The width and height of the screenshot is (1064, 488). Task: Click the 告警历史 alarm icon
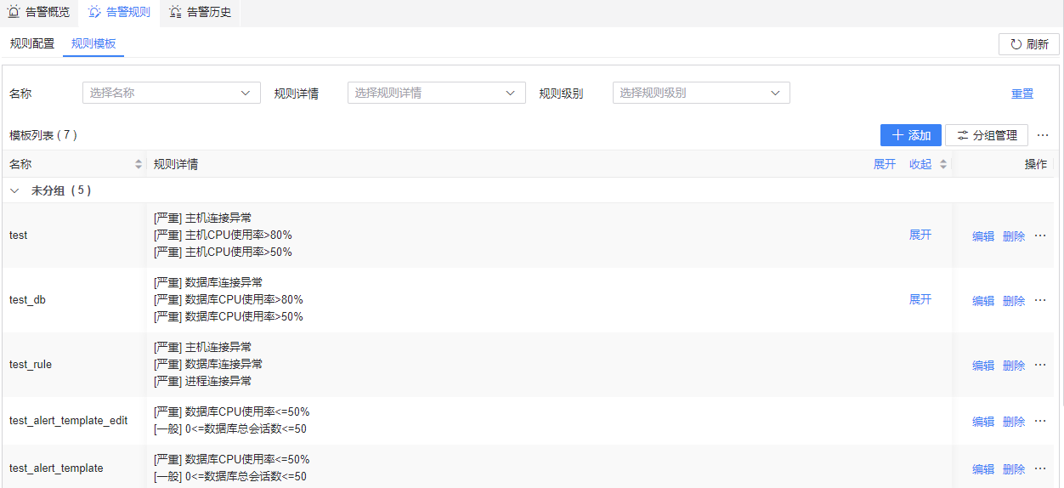point(175,13)
